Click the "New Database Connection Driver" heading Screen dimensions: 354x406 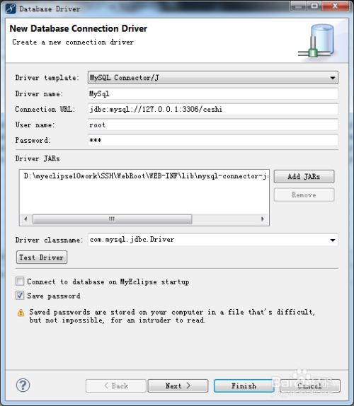[79, 28]
